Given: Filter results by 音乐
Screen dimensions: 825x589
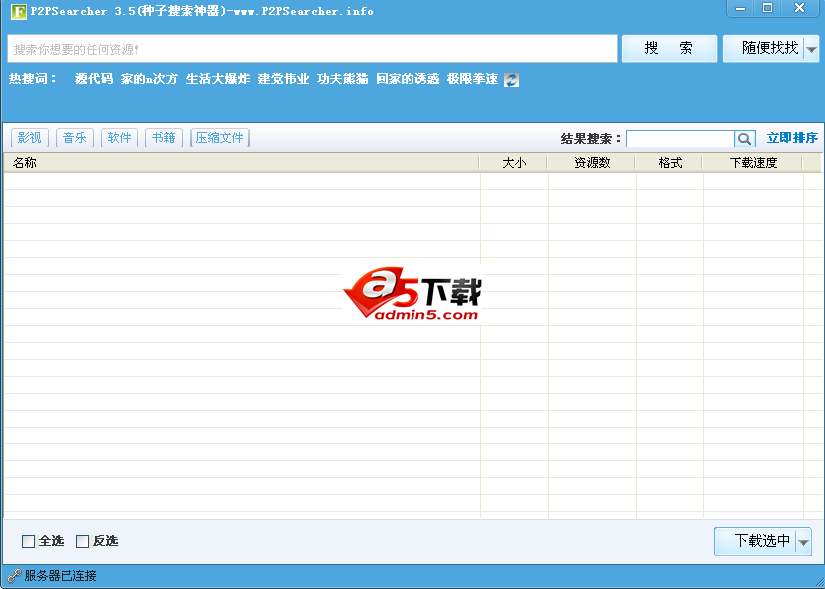Looking at the screenshot, I should 74,138.
